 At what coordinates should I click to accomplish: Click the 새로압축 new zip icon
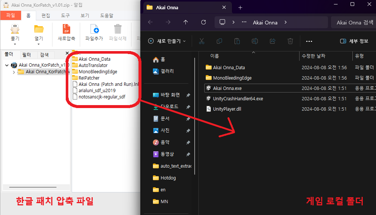coord(66,29)
